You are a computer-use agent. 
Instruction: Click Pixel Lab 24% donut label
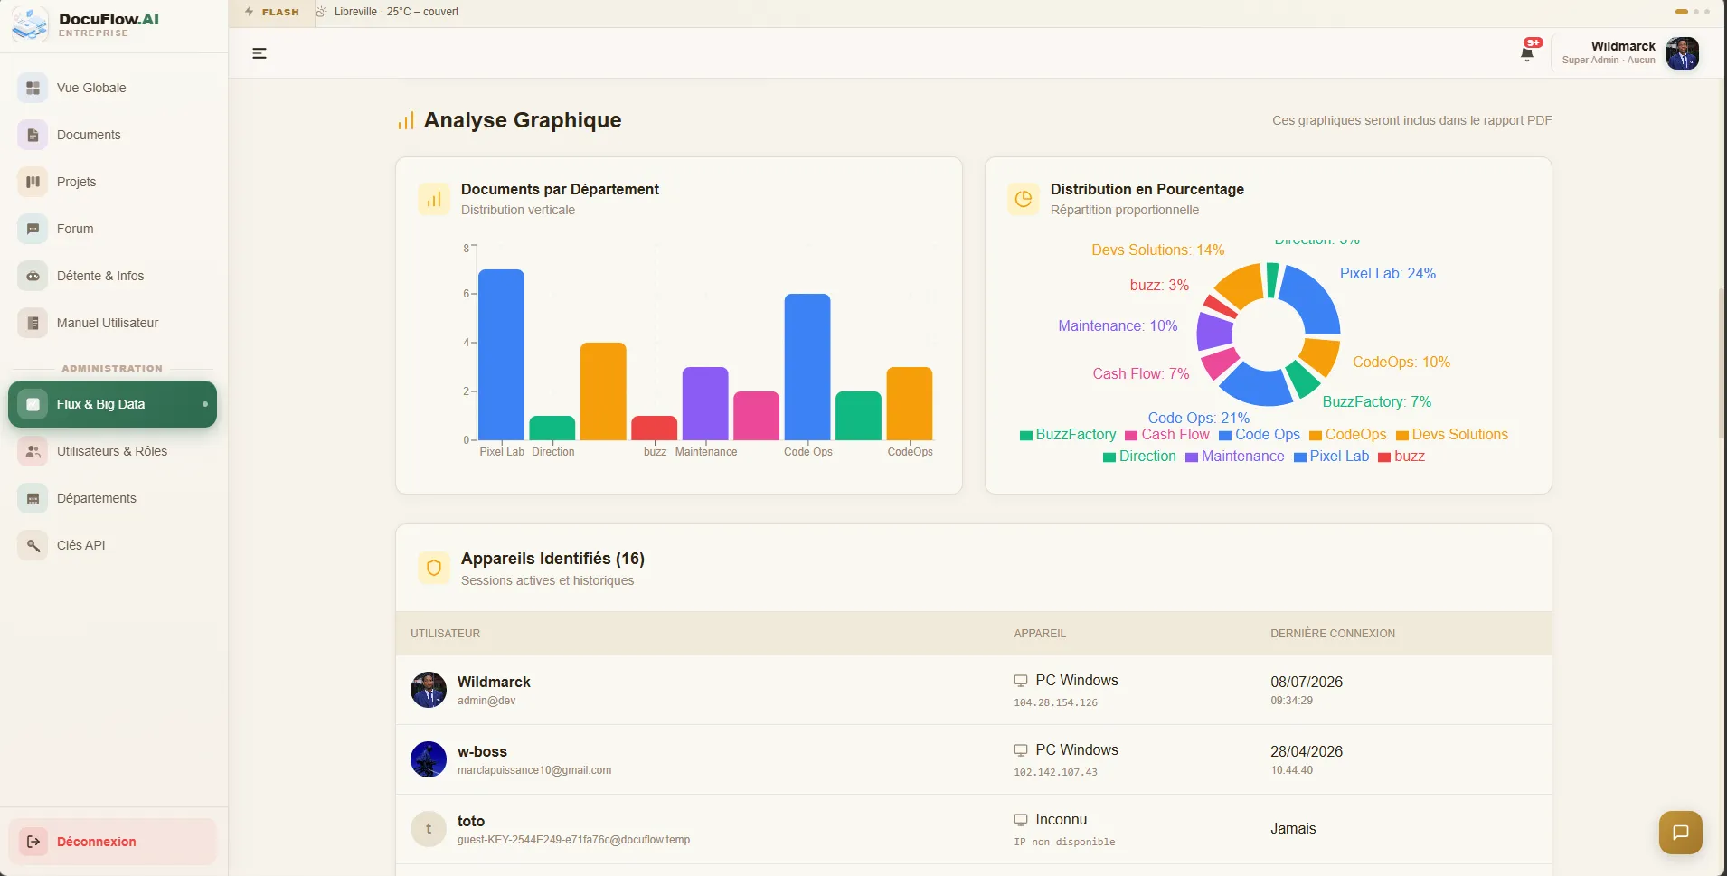1387,273
